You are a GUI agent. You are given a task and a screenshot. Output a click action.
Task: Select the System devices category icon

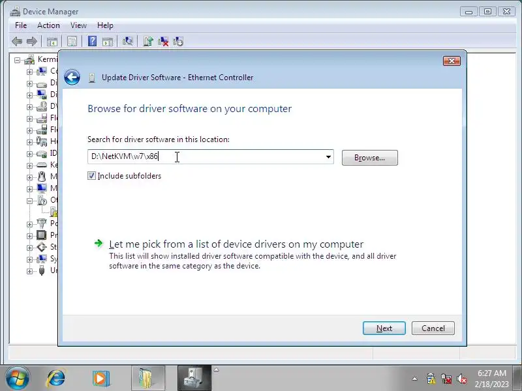[x=42, y=259]
